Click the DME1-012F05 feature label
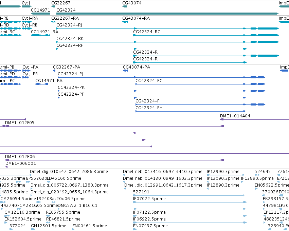Screen dimensions: 289x231 (x=20, y=123)
